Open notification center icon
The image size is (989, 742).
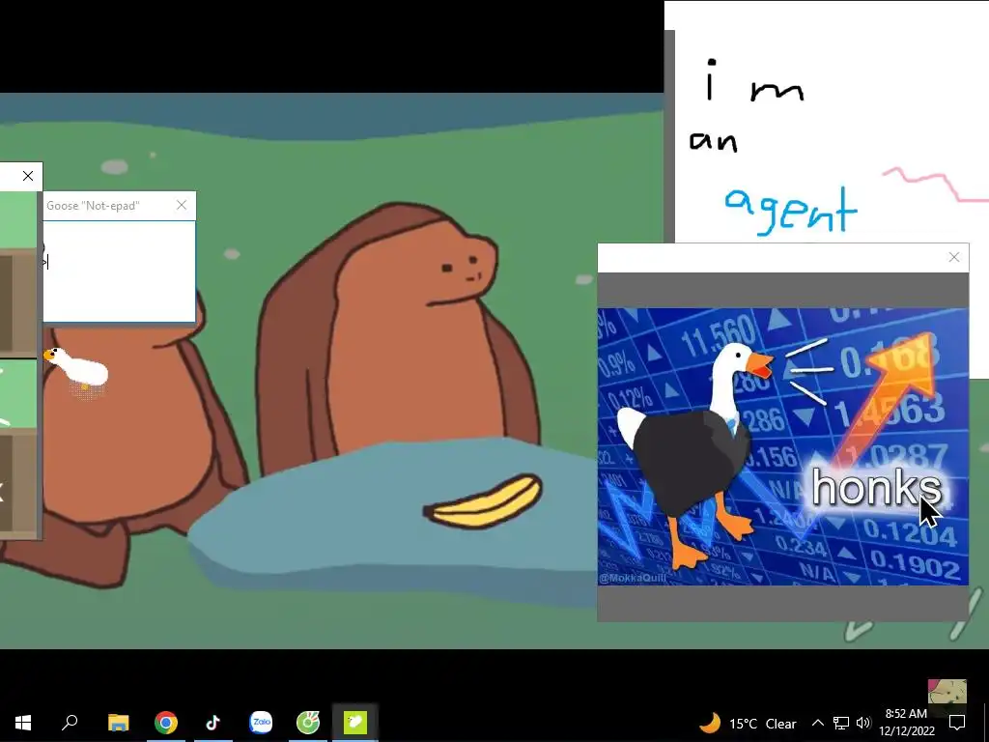tap(957, 723)
